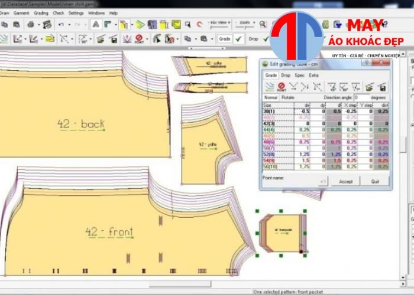Open the Garment menu
This screenshot has height=295, width=414.
pyautogui.click(x=22, y=12)
